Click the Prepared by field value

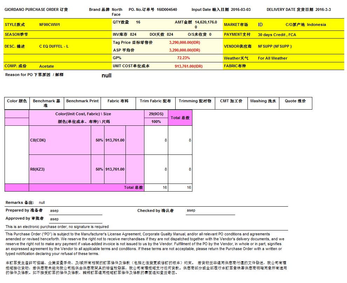pos(54,211)
